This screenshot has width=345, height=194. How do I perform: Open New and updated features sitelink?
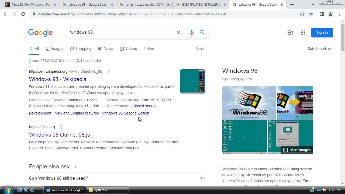77,113
